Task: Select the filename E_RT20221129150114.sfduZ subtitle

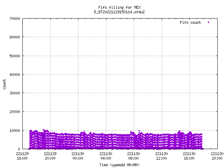Action: pyautogui.click(x=119, y=12)
